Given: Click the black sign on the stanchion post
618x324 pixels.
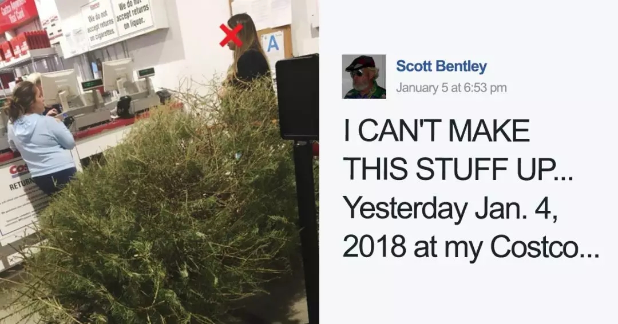Looking at the screenshot, I should click(297, 97).
